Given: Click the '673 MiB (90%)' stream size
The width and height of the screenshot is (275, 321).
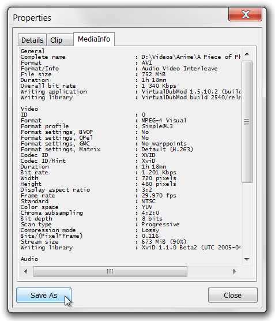Looking at the screenshot, I should (x=164, y=241).
